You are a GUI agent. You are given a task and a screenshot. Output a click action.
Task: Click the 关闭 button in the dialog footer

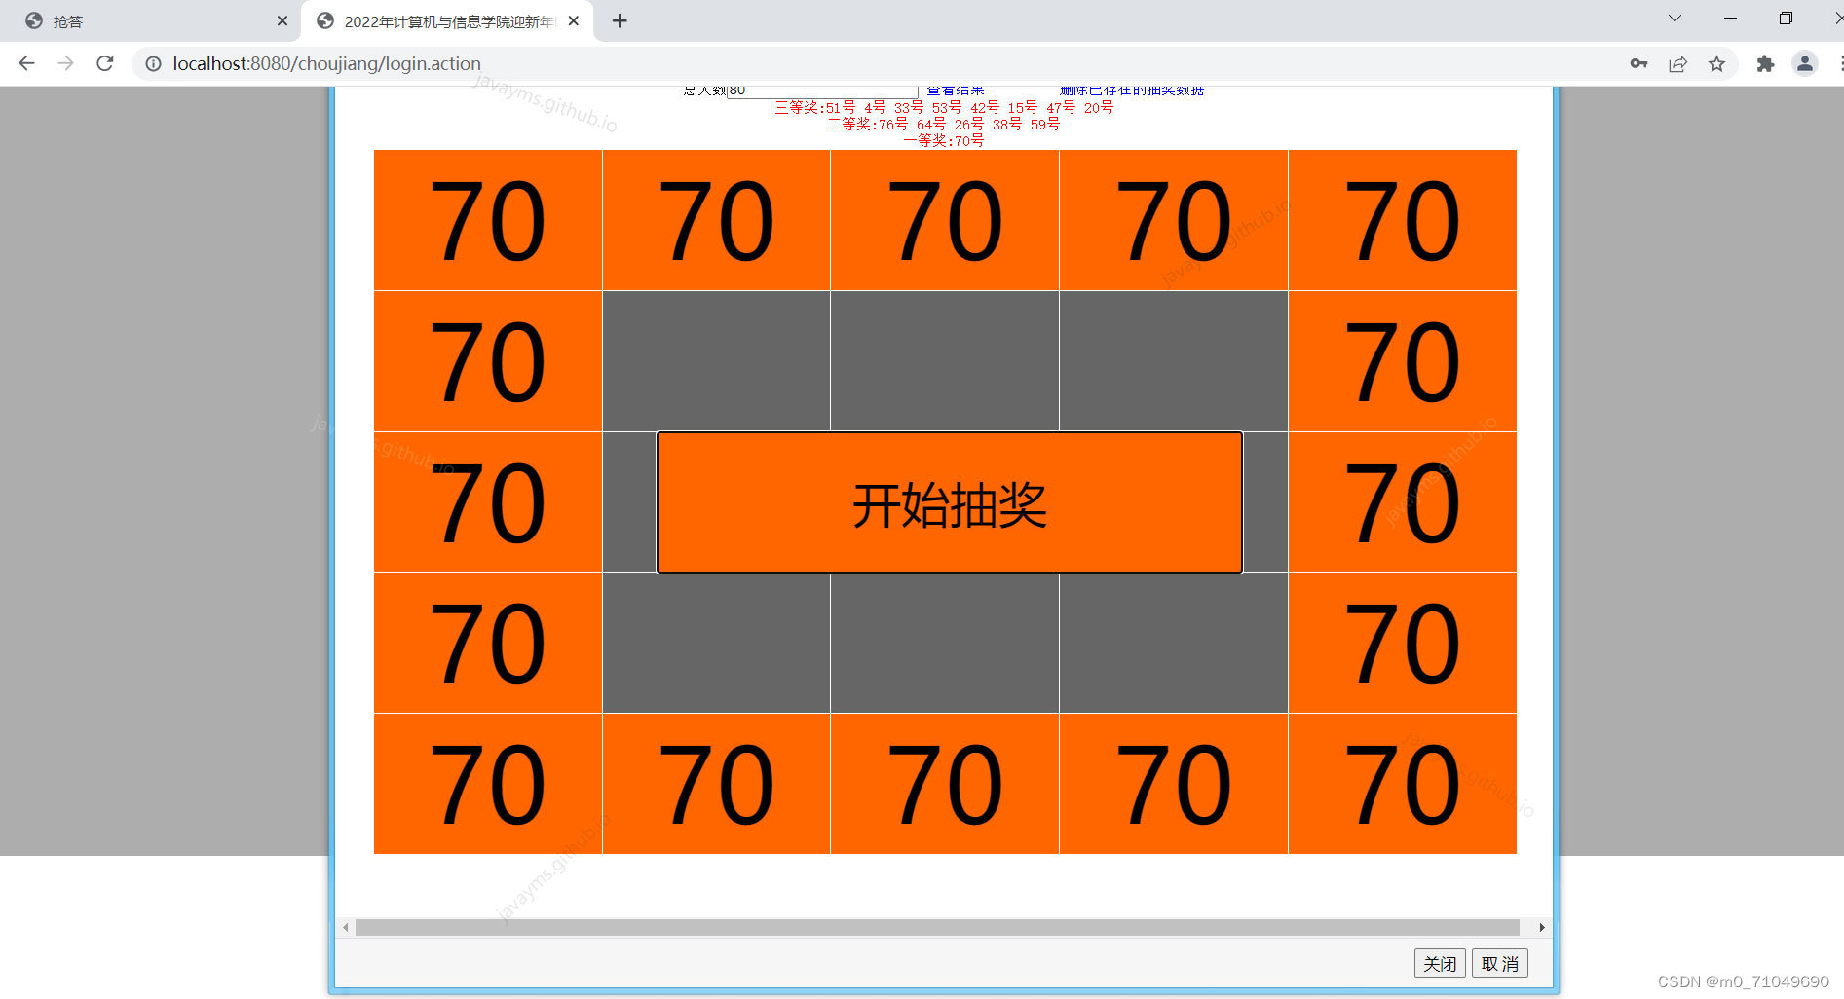(x=1440, y=963)
